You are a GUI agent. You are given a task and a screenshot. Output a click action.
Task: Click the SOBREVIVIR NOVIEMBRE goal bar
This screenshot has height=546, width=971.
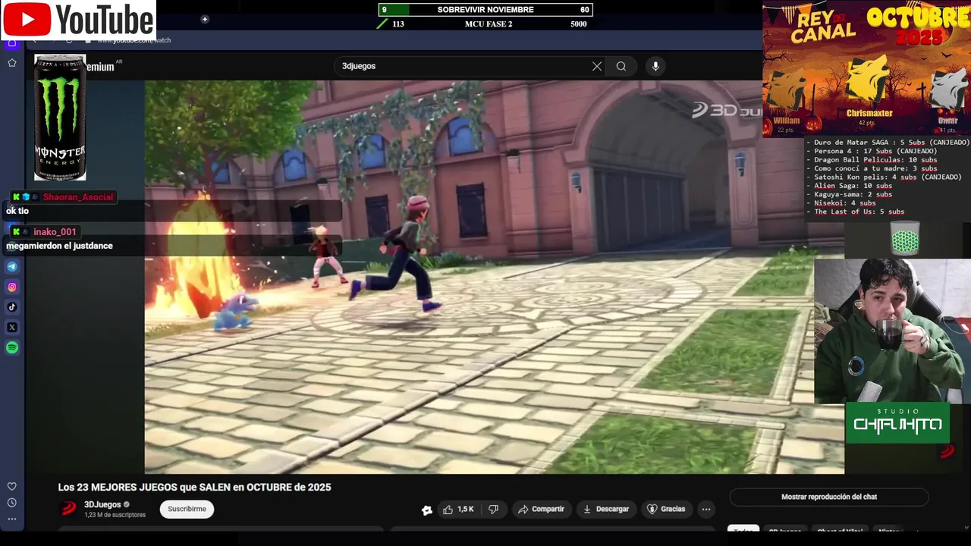485,10
